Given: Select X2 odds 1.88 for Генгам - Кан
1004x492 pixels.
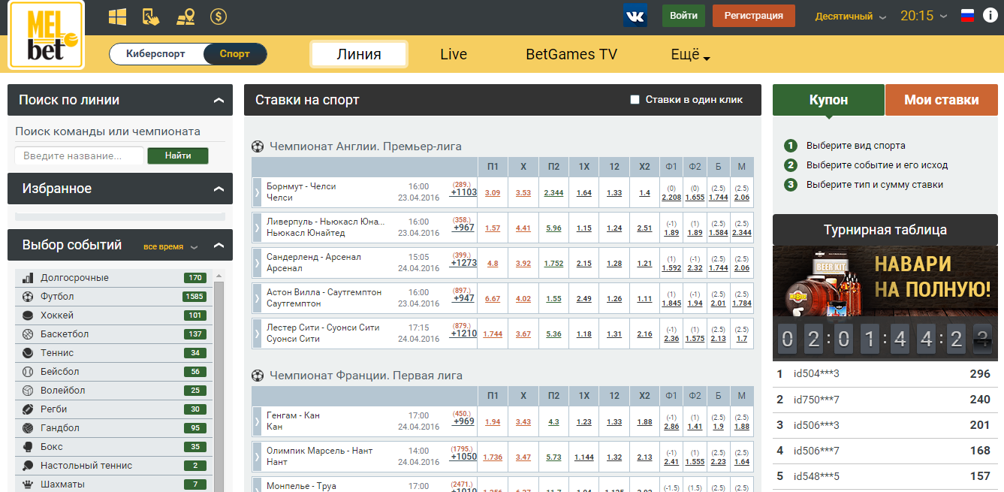Looking at the screenshot, I should (x=645, y=422).
